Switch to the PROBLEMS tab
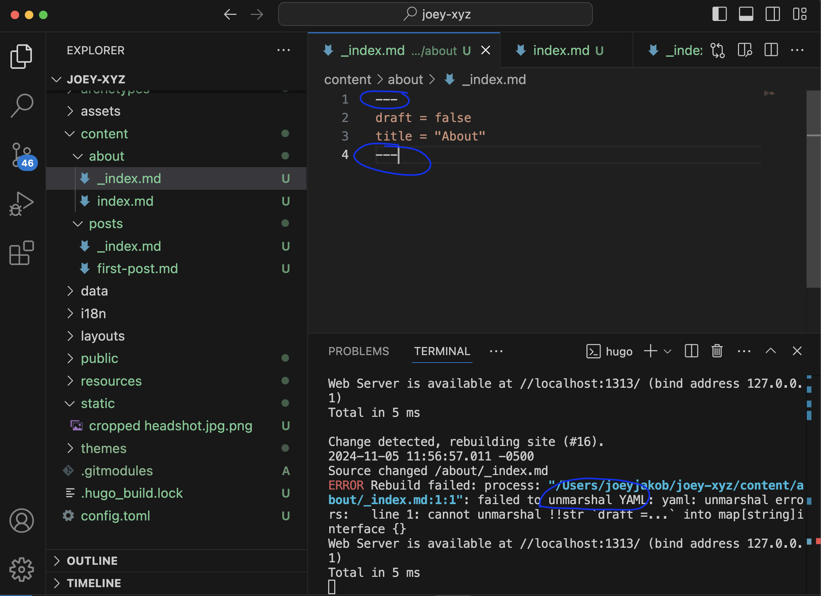The width and height of the screenshot is (821, 596). point(358,351)
